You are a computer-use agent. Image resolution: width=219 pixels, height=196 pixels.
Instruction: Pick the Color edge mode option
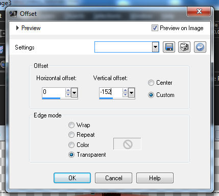pyautogui.click(x=71, y=145)
